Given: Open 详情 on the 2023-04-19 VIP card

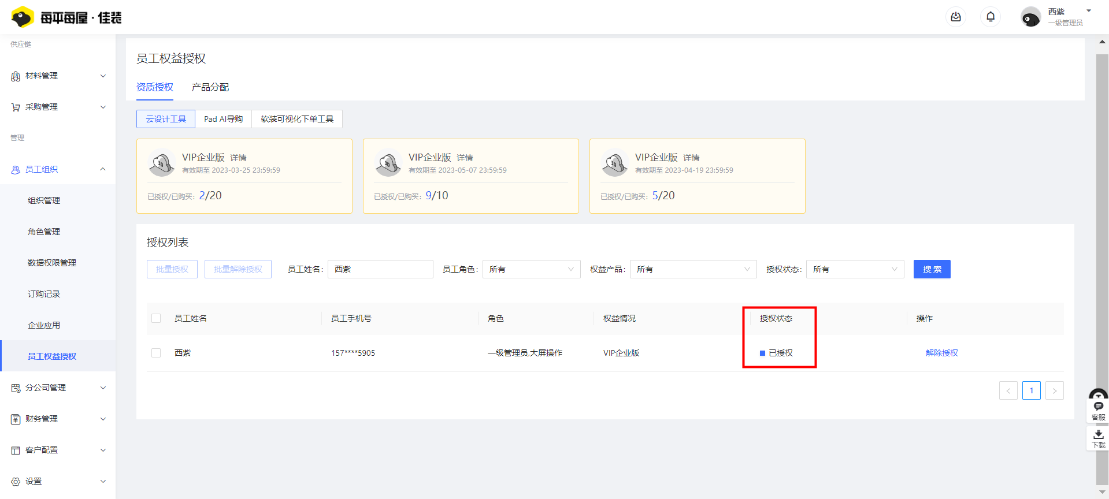Looking at the screenshot, I should point(692,158).
